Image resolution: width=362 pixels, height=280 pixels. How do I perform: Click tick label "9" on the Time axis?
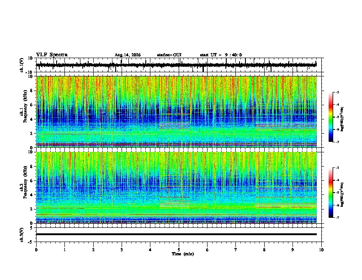pos(293,250)
